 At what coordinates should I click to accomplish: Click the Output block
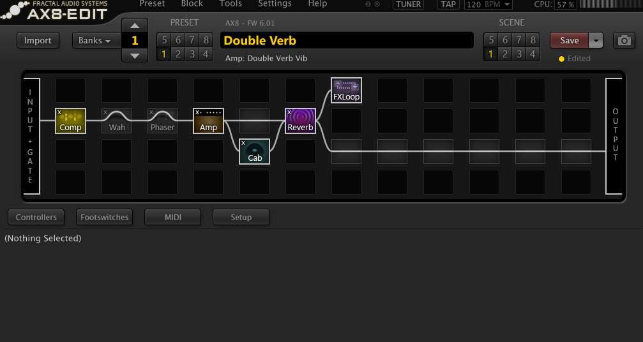click(x=614, y=136)
